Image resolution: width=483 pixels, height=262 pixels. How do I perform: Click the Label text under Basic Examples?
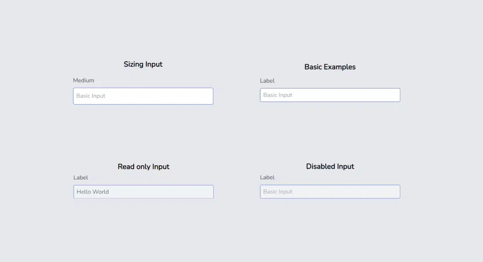[267, 81]
